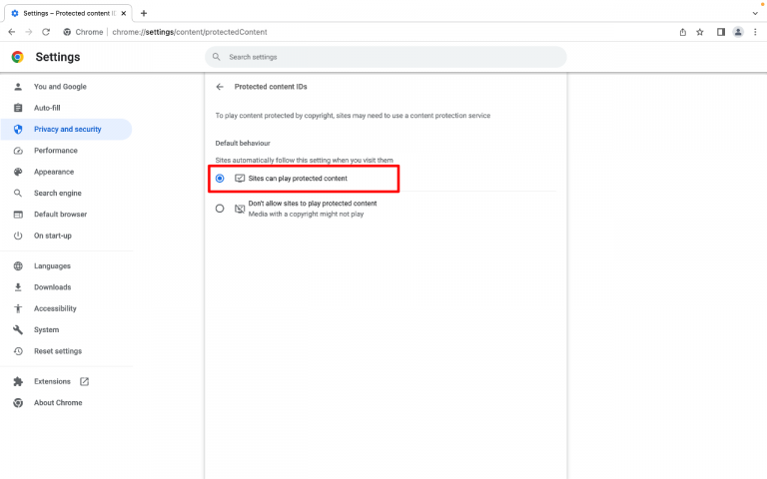The image size is (767, 479).
Task: Reload the page with the refresh icon
Action: point(46,32)
